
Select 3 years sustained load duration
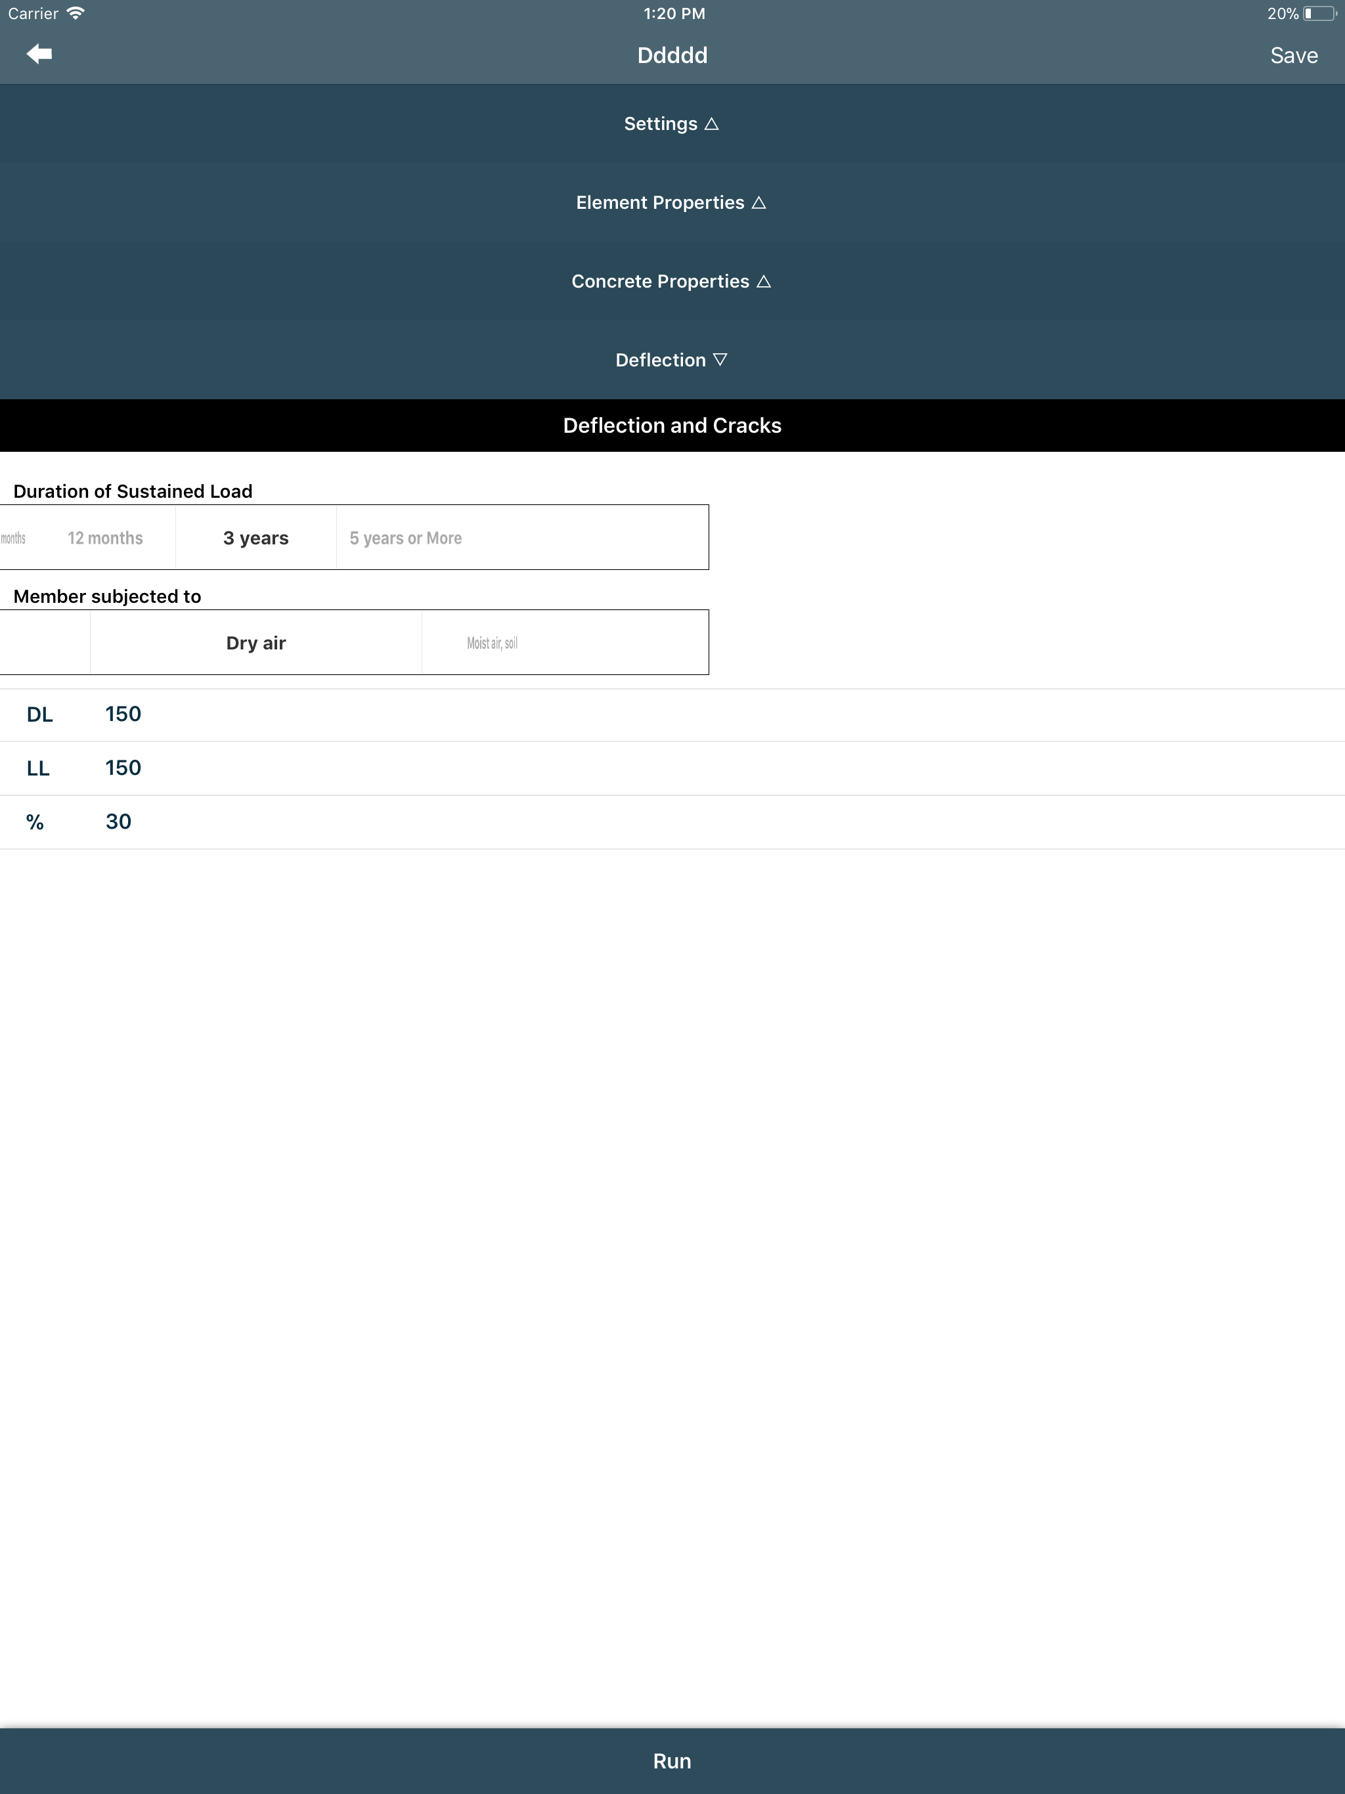tap(255, 538)
